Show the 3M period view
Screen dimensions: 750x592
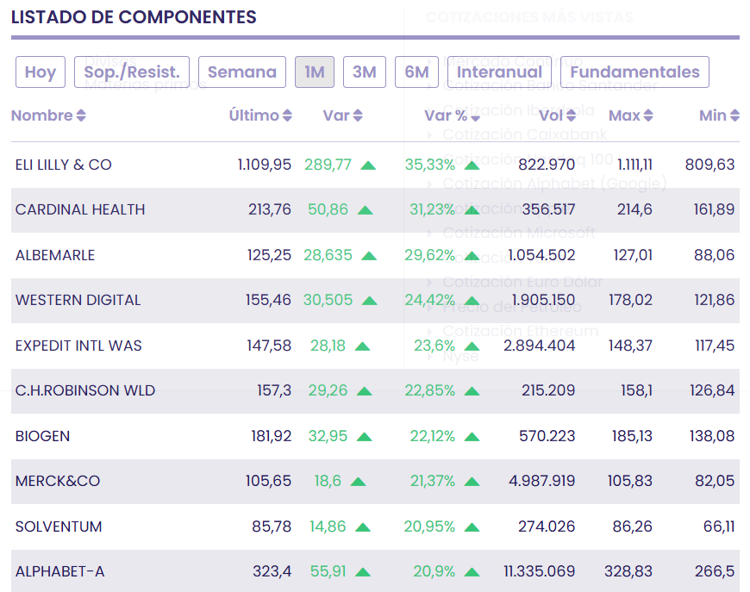pos(365,72)
